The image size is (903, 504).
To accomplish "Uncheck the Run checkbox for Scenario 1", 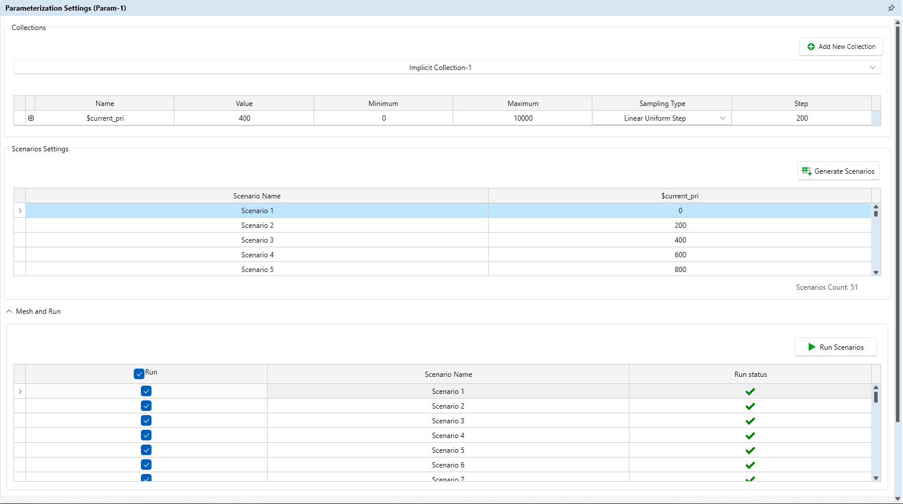I will point(146,391).
